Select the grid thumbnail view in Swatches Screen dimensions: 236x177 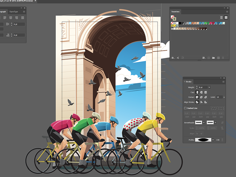click(226, 18)
